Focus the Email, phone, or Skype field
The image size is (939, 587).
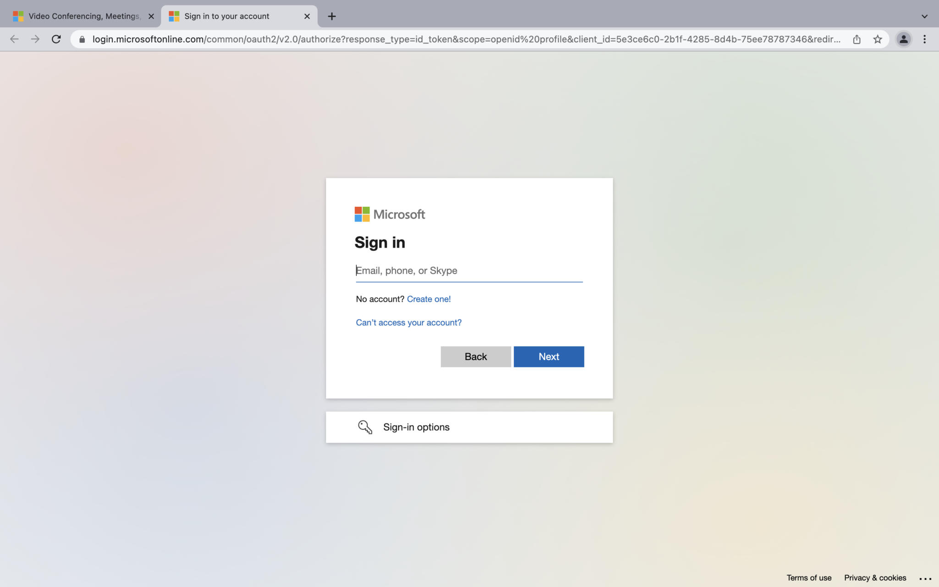pyautogui.click(x=469, y=271)
